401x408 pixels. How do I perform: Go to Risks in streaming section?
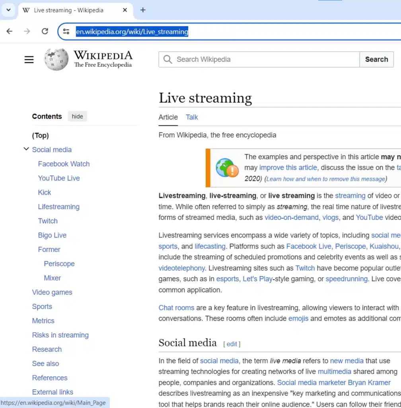pos(60,335)
